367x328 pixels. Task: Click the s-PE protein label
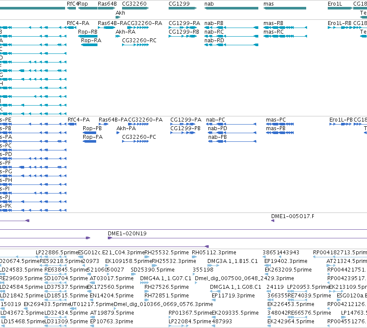tap(6, 120)
